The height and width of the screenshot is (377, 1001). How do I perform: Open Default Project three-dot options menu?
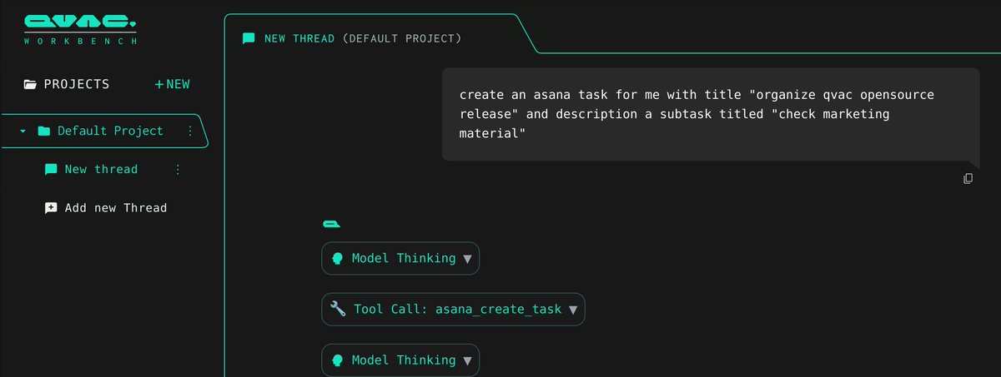pyautogui.click(x=189, y=131)
